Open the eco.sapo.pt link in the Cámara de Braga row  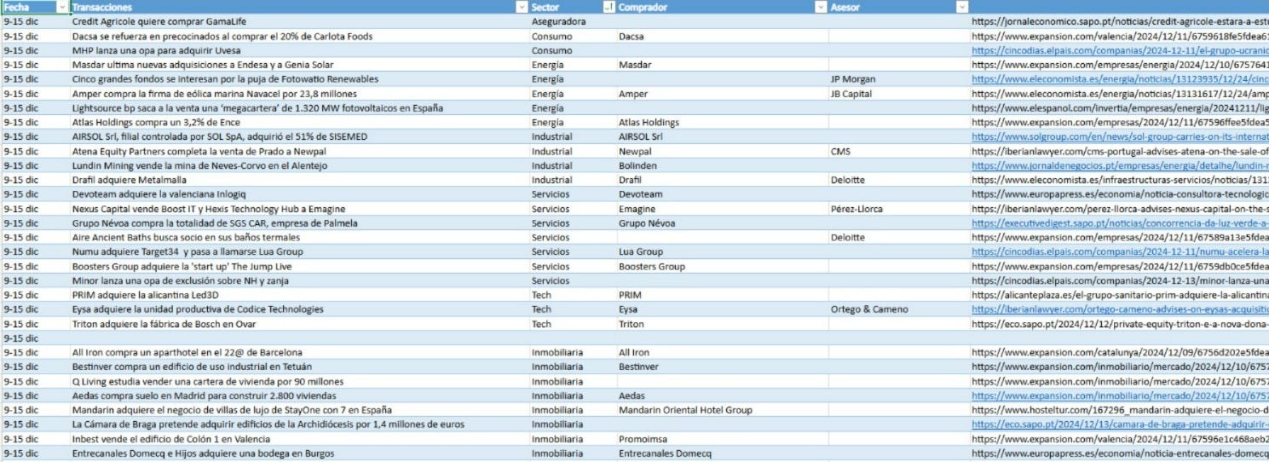click(x=1119, y=424)
